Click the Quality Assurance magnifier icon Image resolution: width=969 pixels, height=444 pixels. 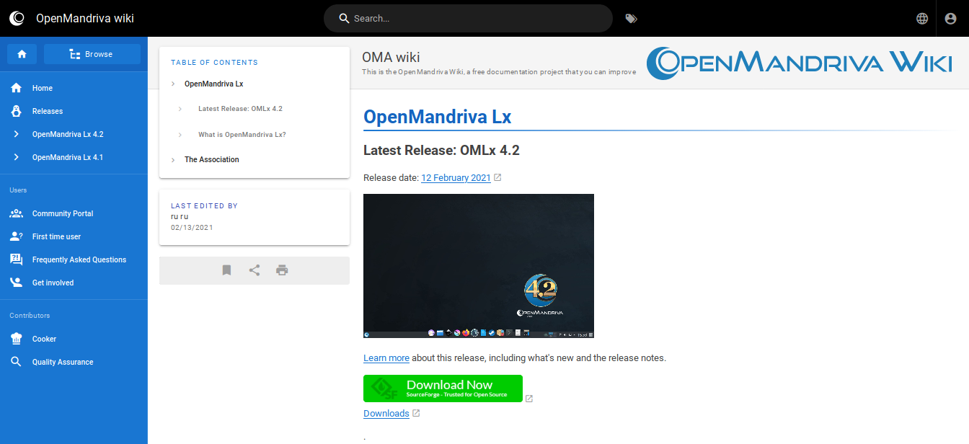point(16,362)
